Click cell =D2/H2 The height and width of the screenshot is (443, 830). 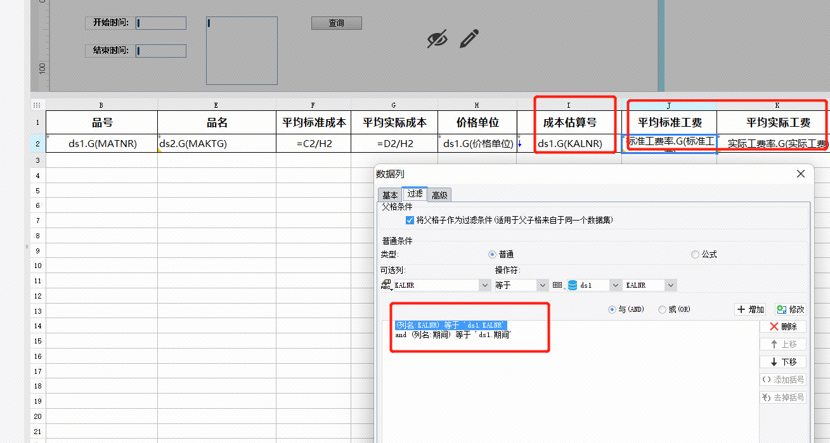coord(394,143)
